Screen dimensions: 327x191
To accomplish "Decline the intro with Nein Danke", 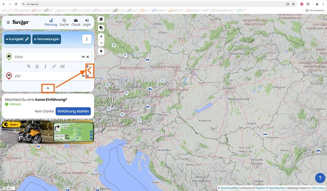I will click(x=44, y=111).
